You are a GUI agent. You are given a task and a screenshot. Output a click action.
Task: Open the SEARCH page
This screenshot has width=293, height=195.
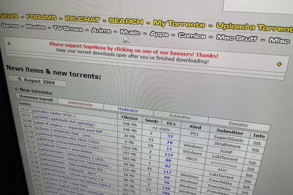coord(126,21)
